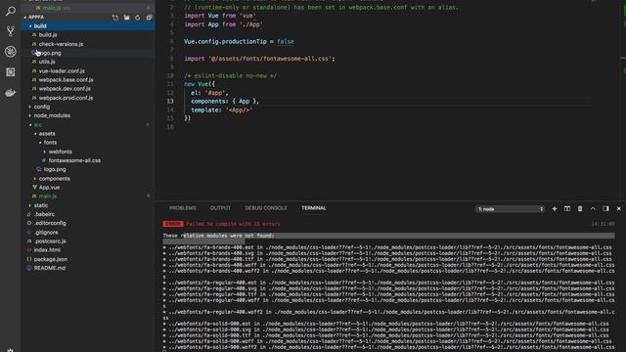Open the terminal selector dropdown '1: node'
The height and width of the screenshot is (352, 626).
[x=510, y=209]
